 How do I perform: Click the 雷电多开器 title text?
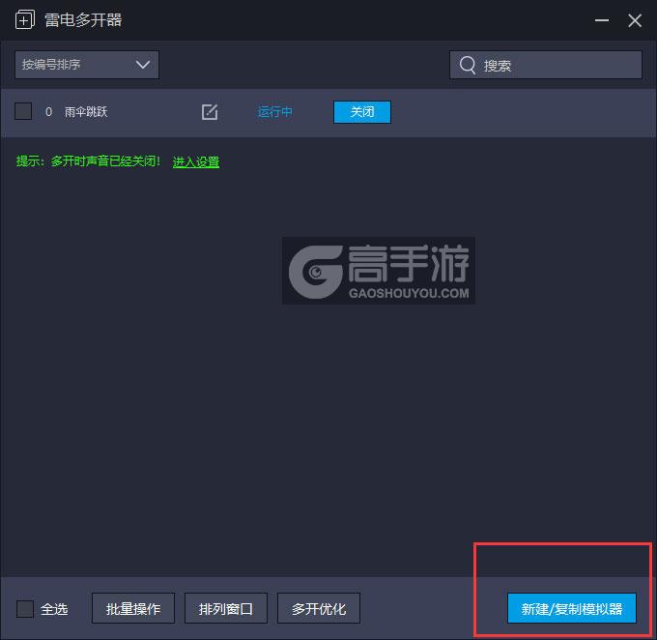[x=83, y=20]
